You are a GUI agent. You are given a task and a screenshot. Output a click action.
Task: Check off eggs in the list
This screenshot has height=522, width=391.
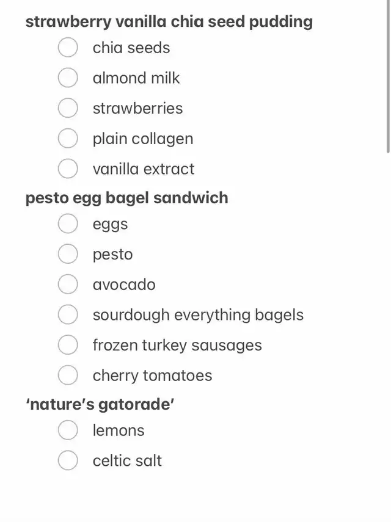click(x=68, y=223)
